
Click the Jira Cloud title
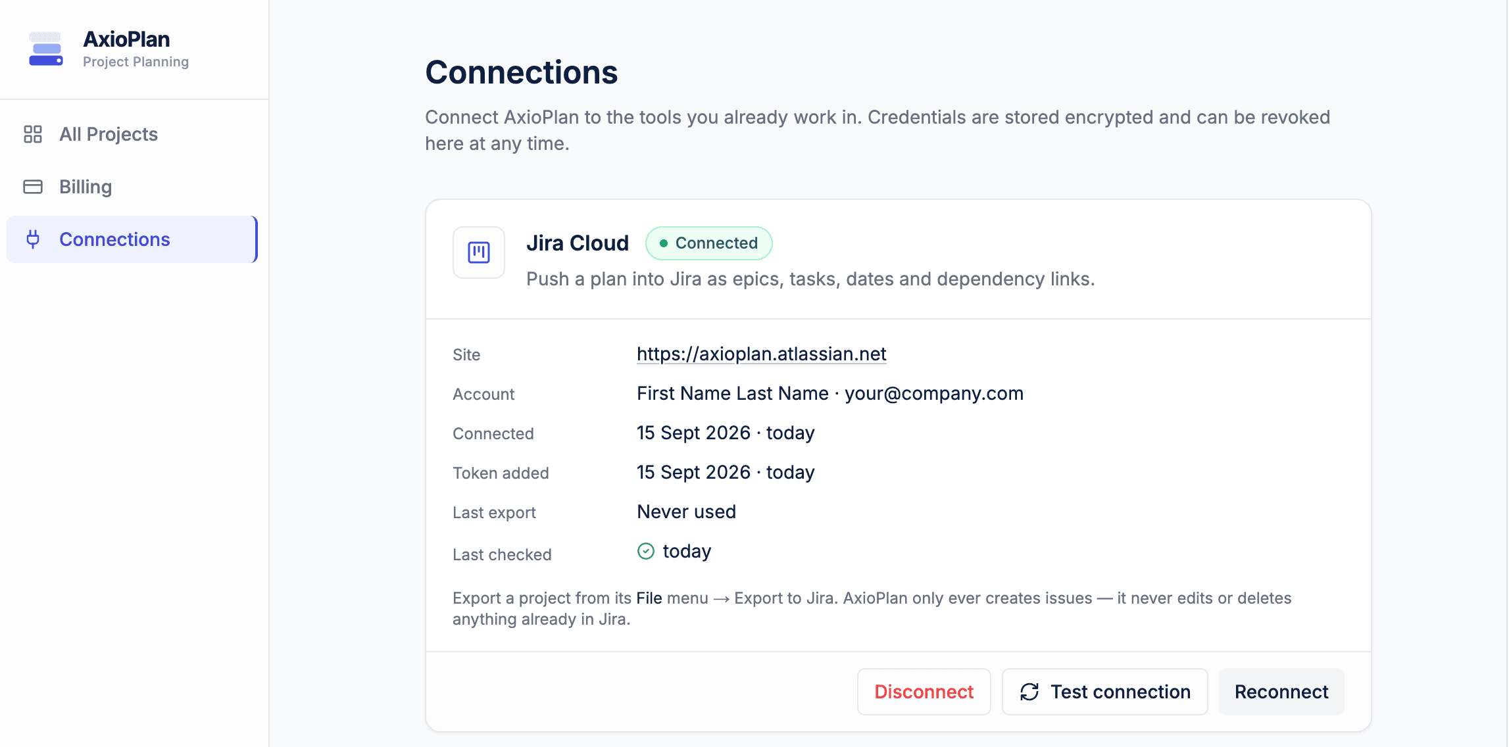[x=578, y=243]
